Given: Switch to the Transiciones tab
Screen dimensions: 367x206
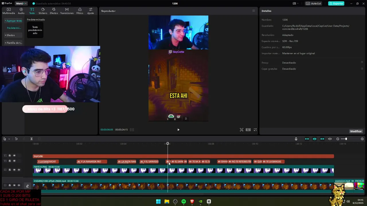Looking at the screenshot, I should pyautogui.click(x=67, y=11).
